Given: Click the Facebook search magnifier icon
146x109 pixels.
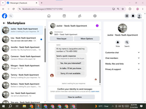Looking at the screenshot, I should [x=11, y=16].
